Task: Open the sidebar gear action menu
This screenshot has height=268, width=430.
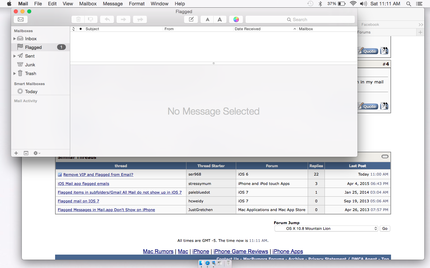Action: point(37,153)
